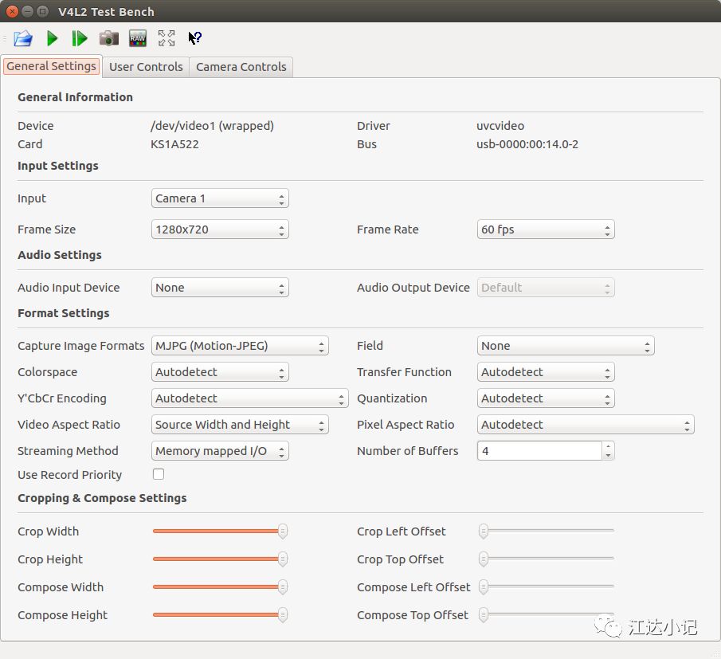721x659 pixels.
Task: Open the Frame Rate 60 fps dropdown
Action: [546, 229]
